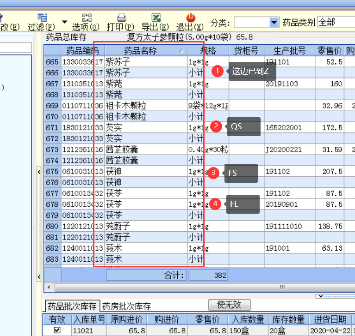This screenshot has width=355, height=336.
Task: Click the 进货日期 column header
Action: click(x=330, y=319)
